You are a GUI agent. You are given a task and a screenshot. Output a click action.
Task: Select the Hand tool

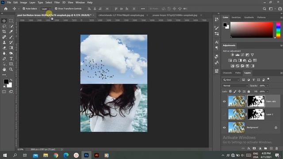point(4,69)
